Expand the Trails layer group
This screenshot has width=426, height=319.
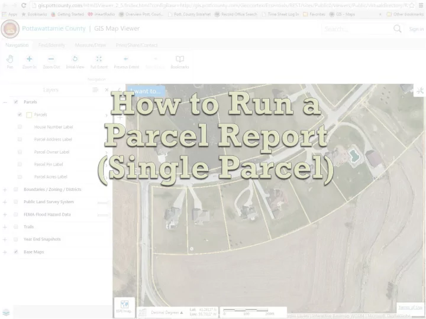(5, 227)
